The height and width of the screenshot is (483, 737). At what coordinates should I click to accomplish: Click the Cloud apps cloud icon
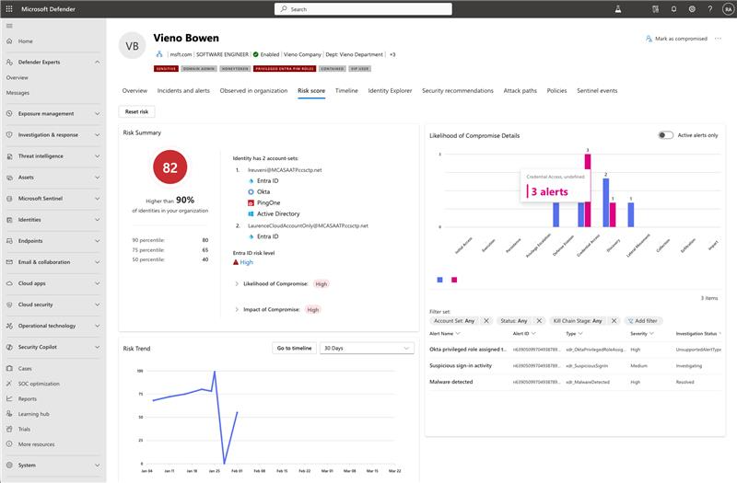point(9,283)
